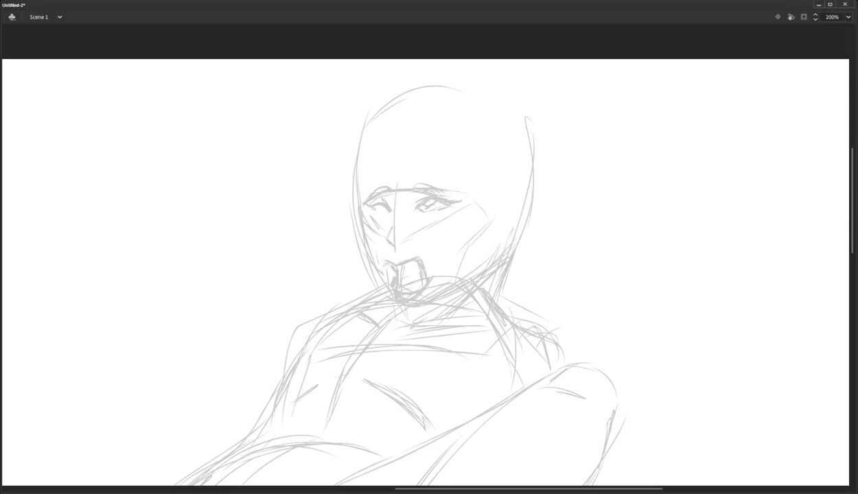Click the zoom stepper up arrow
Screen dimensions: 858x494
pyautogui.click(x=815, y=14)
